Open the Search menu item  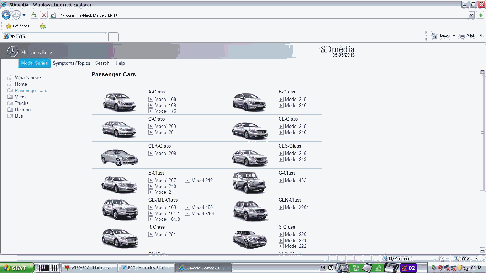click(102, 63)
